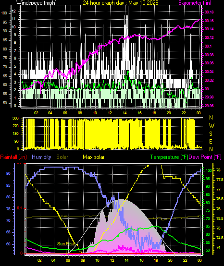Select the Max solar legend label
The height and width of the screenshot is (266, 224).
[x=94, y=157]
